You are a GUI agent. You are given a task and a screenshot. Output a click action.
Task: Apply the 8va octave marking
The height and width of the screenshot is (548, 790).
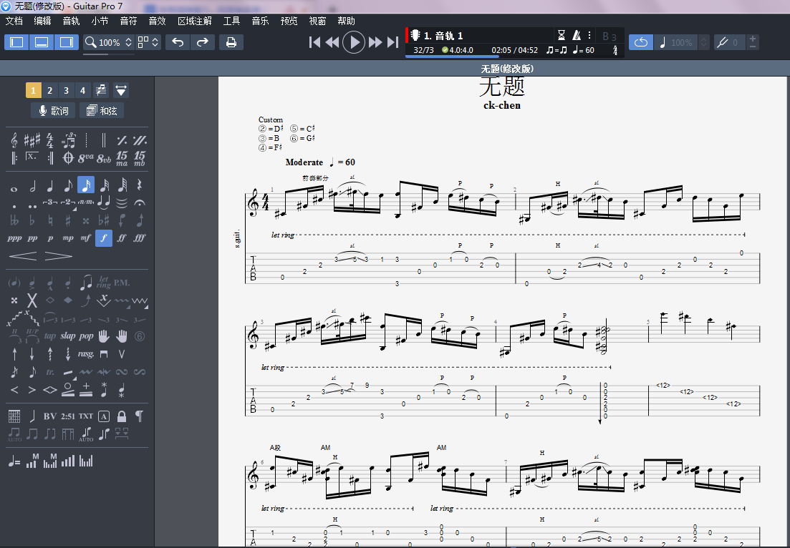pyautogui.click(x=86, y=157)
